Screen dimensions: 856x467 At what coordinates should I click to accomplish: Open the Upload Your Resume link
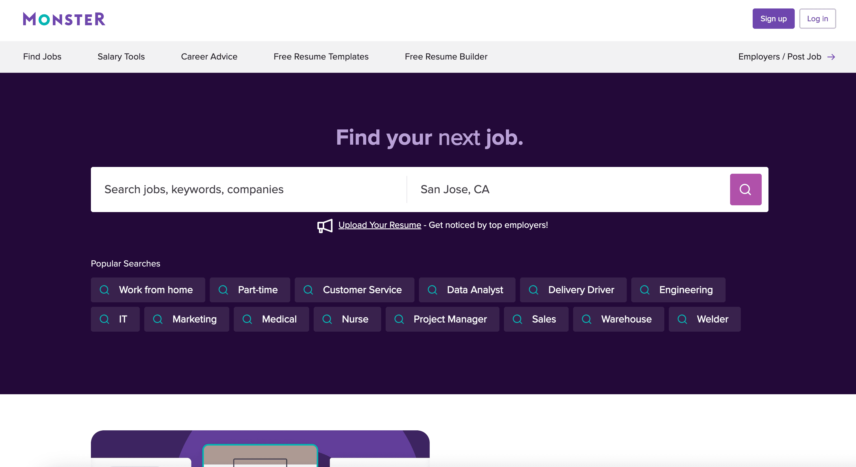[x=379, y=225]
